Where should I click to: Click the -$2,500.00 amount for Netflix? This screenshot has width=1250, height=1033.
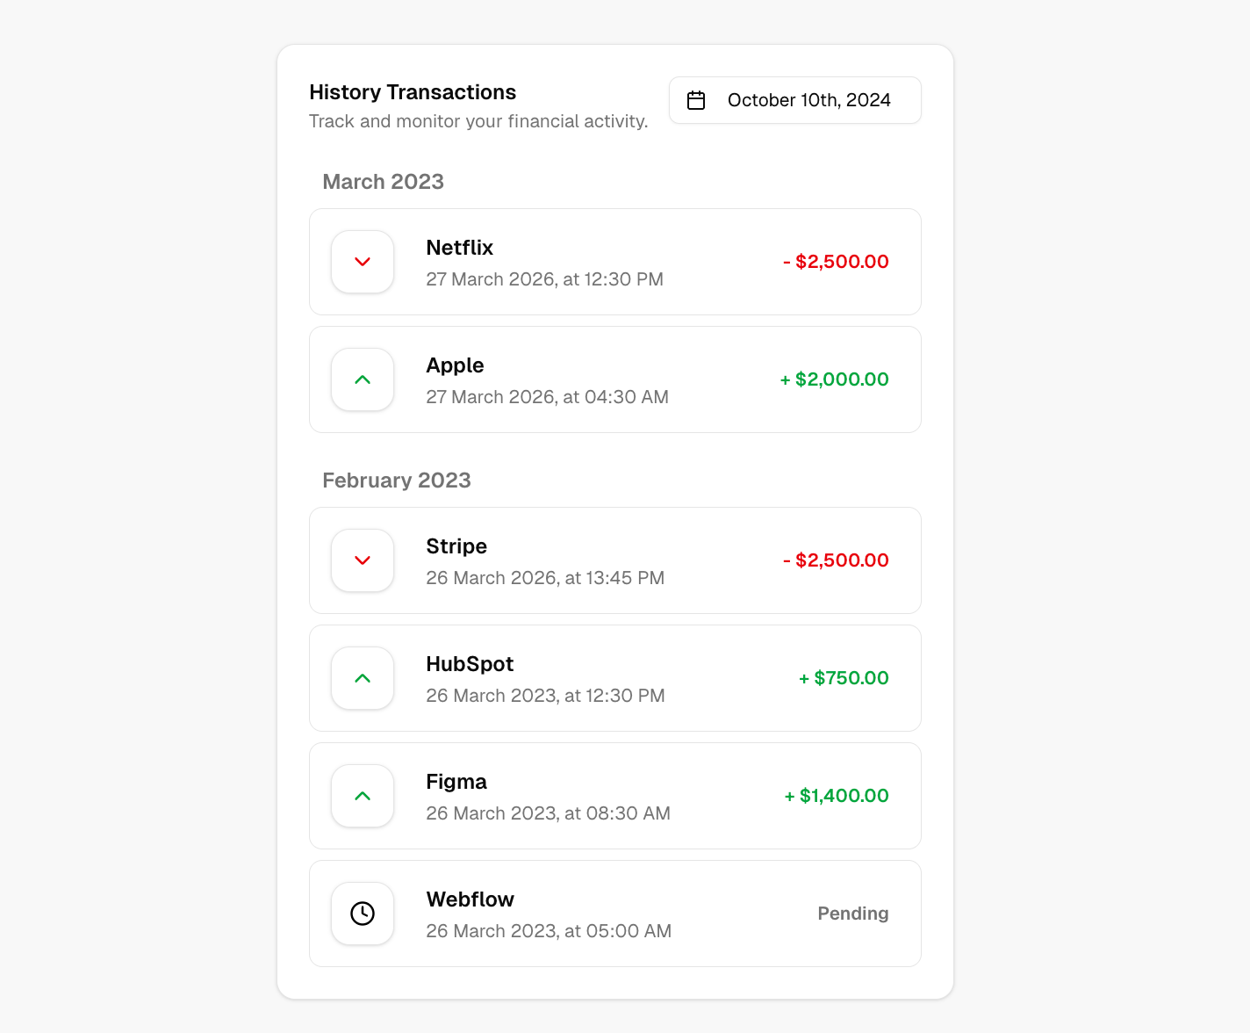click(835, 262)
